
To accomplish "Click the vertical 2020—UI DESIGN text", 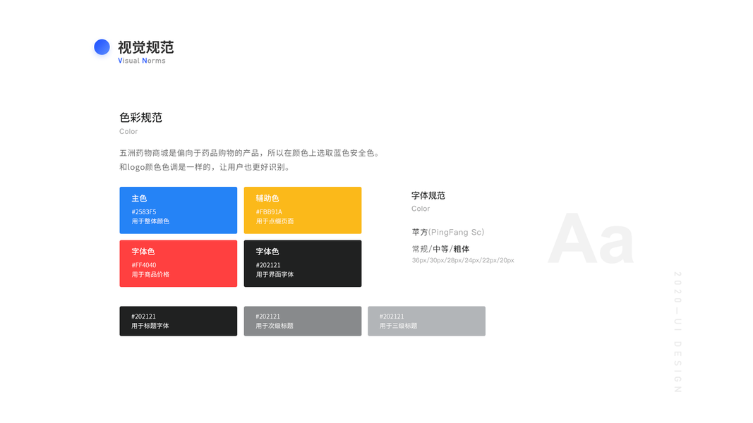I will [x=677, y=331].
